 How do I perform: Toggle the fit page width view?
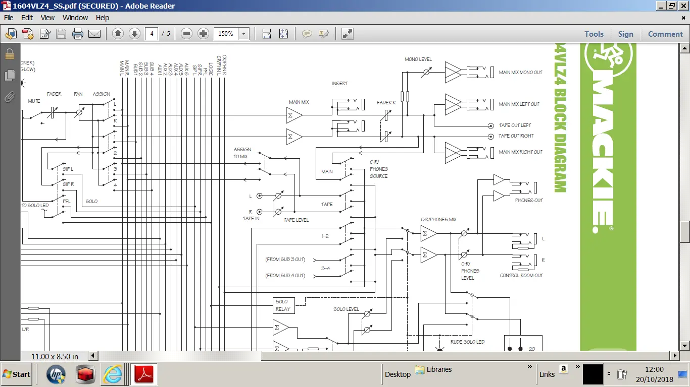point(267,34)
